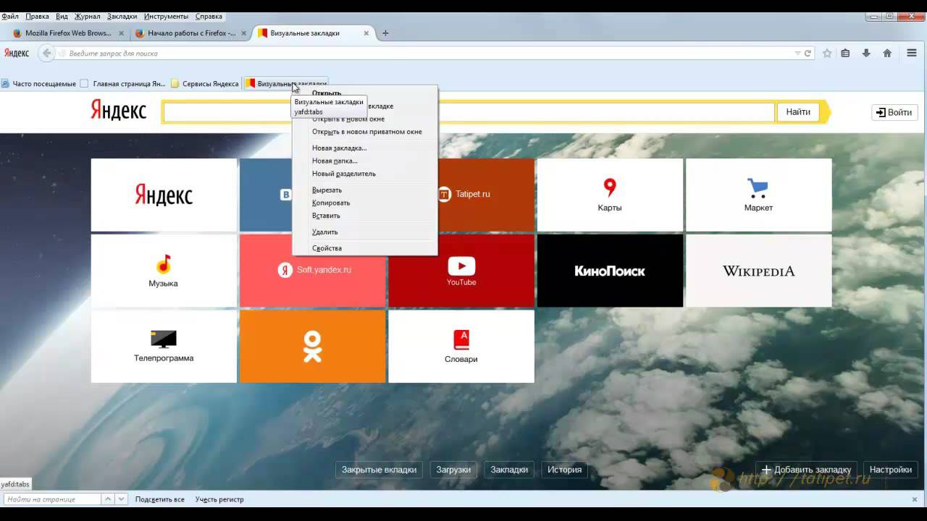927x521 pixels.
Task: Switch to Начало работы с Firefox tab
Action: [191, 33]
